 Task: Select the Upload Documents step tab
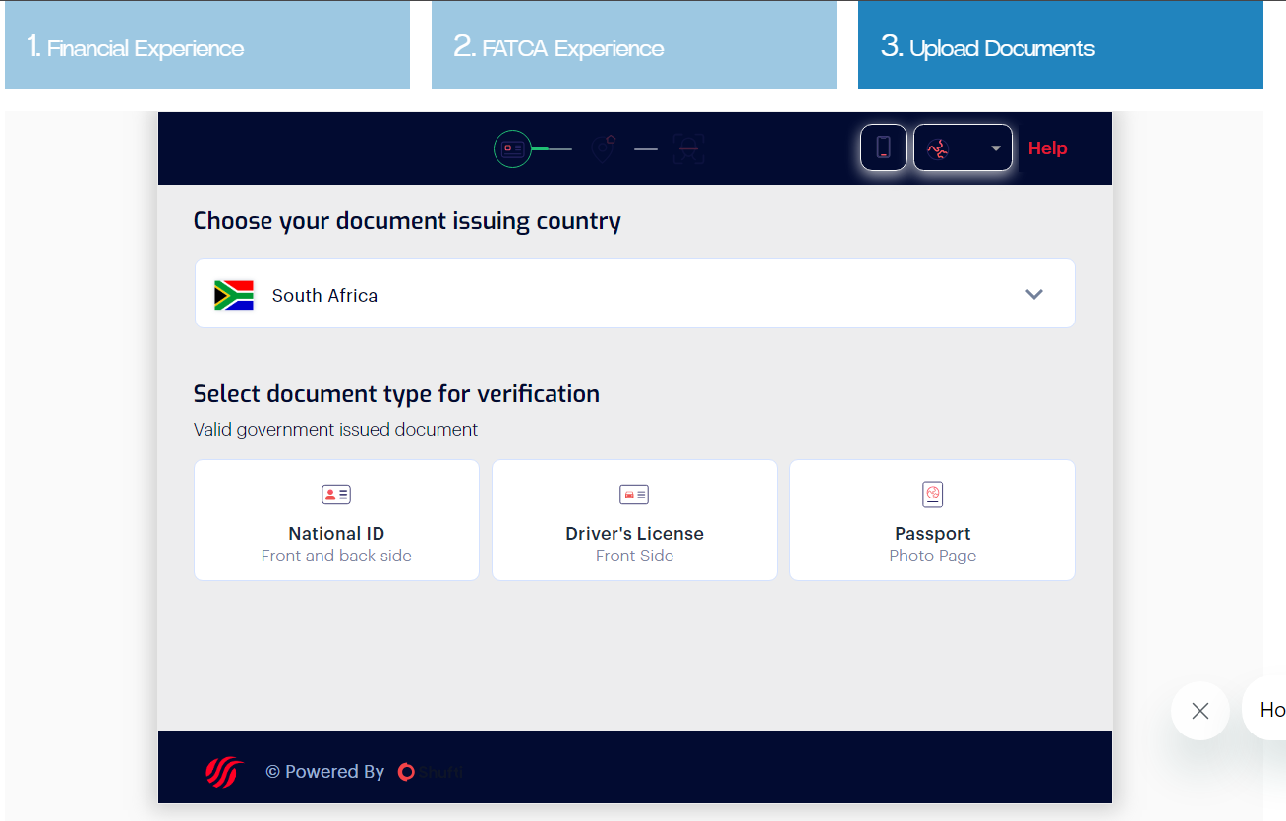[x=1060, y=46]
